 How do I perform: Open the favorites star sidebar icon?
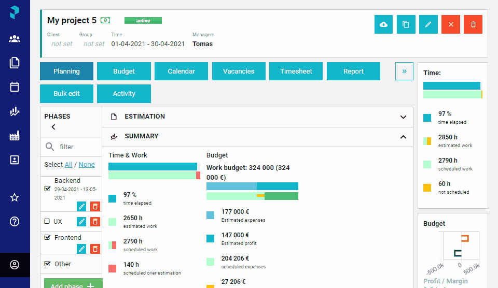coord(15,197)
